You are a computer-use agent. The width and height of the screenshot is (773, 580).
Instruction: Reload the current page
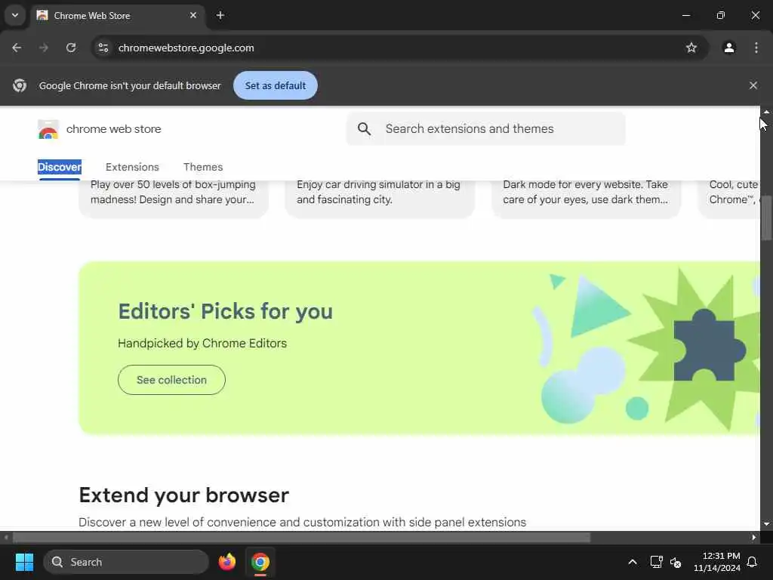tap(71, 48)
